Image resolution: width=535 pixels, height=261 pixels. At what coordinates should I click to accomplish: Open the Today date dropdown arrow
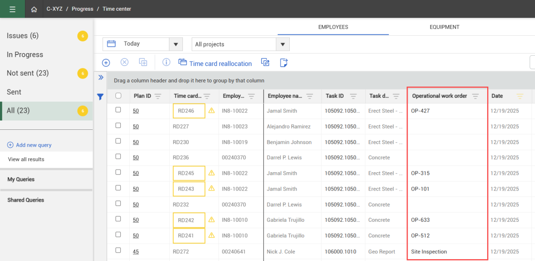(176, 44)
